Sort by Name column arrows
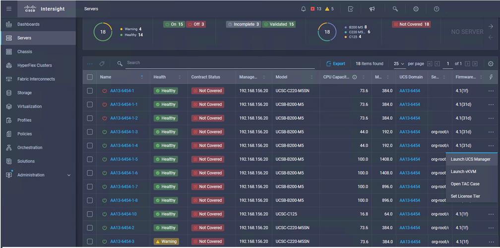The width and height of the screenshot is (500, 248). pyautogui.click(x=142, y=77)
